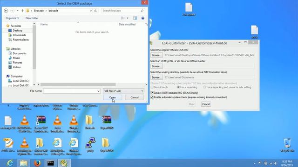This screenshot has width=298, height=167.
Task: Select the Recycle Bin desktop icon
Action: pos(287,145)
